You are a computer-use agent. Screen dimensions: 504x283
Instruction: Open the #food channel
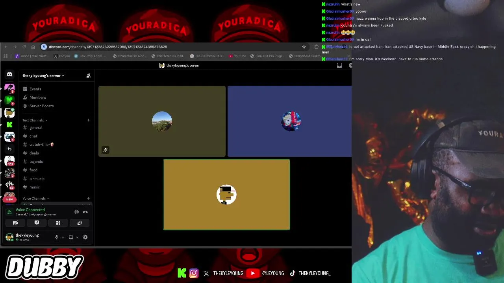(57, 170)
